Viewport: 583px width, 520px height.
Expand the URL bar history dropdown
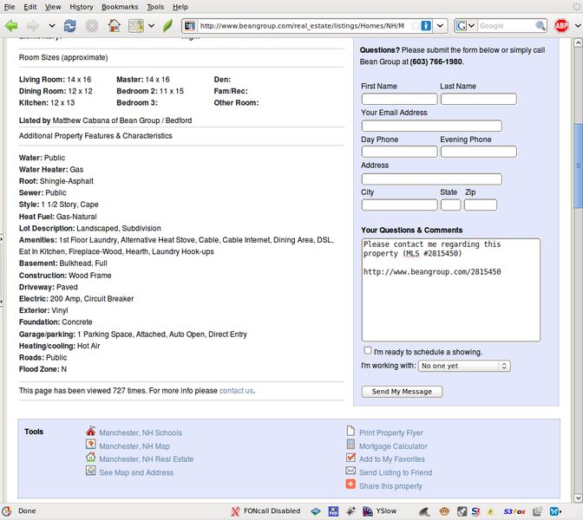click(441, 26)
